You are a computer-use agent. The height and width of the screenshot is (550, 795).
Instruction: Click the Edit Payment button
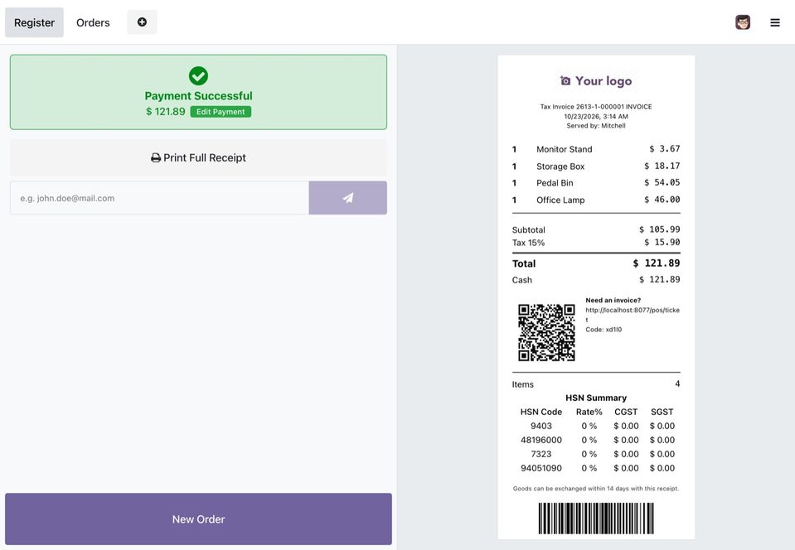click(x=221, y=112)
